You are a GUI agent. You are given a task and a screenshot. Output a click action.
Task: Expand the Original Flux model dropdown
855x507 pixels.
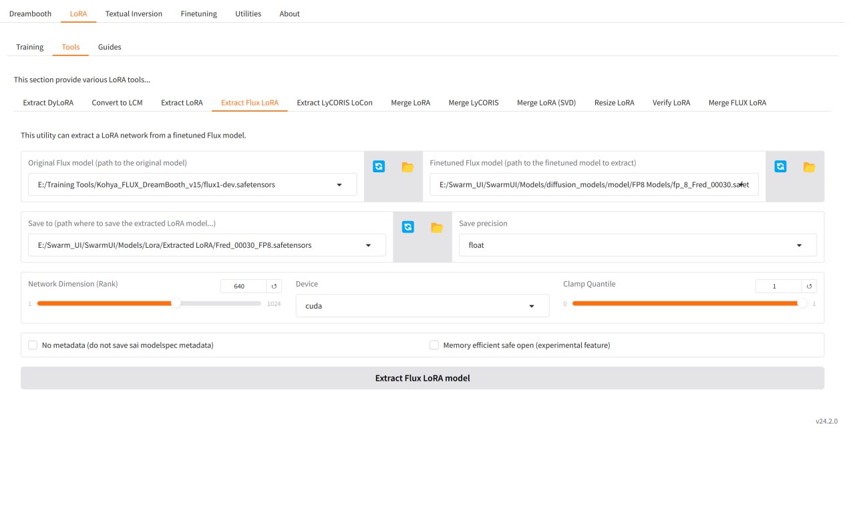click(x=339, y=185)
